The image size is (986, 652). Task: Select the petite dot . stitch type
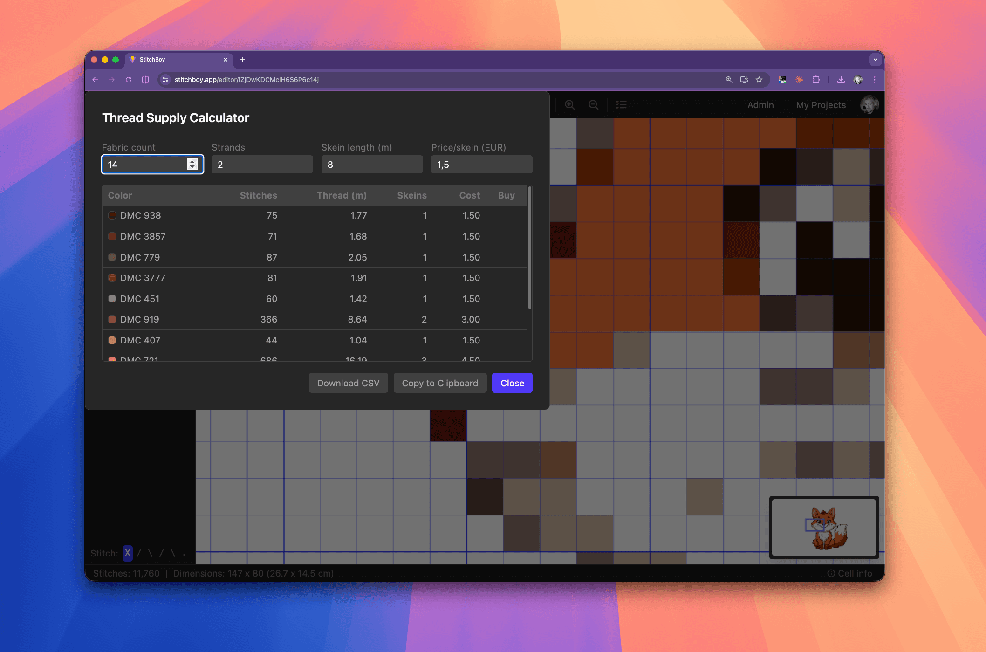coord(185,553)
